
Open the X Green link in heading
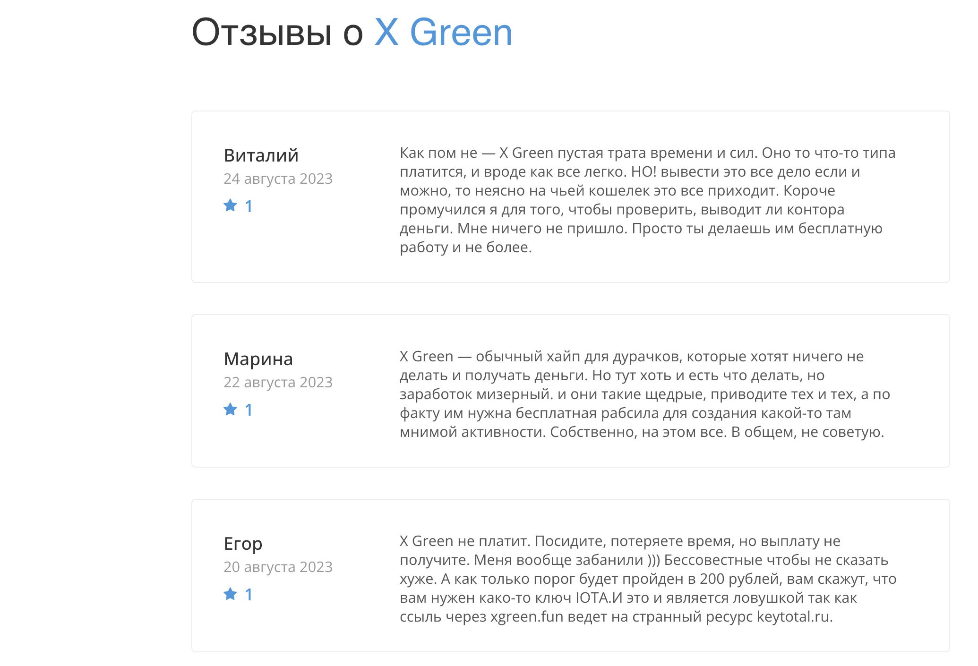coord(443,33)
